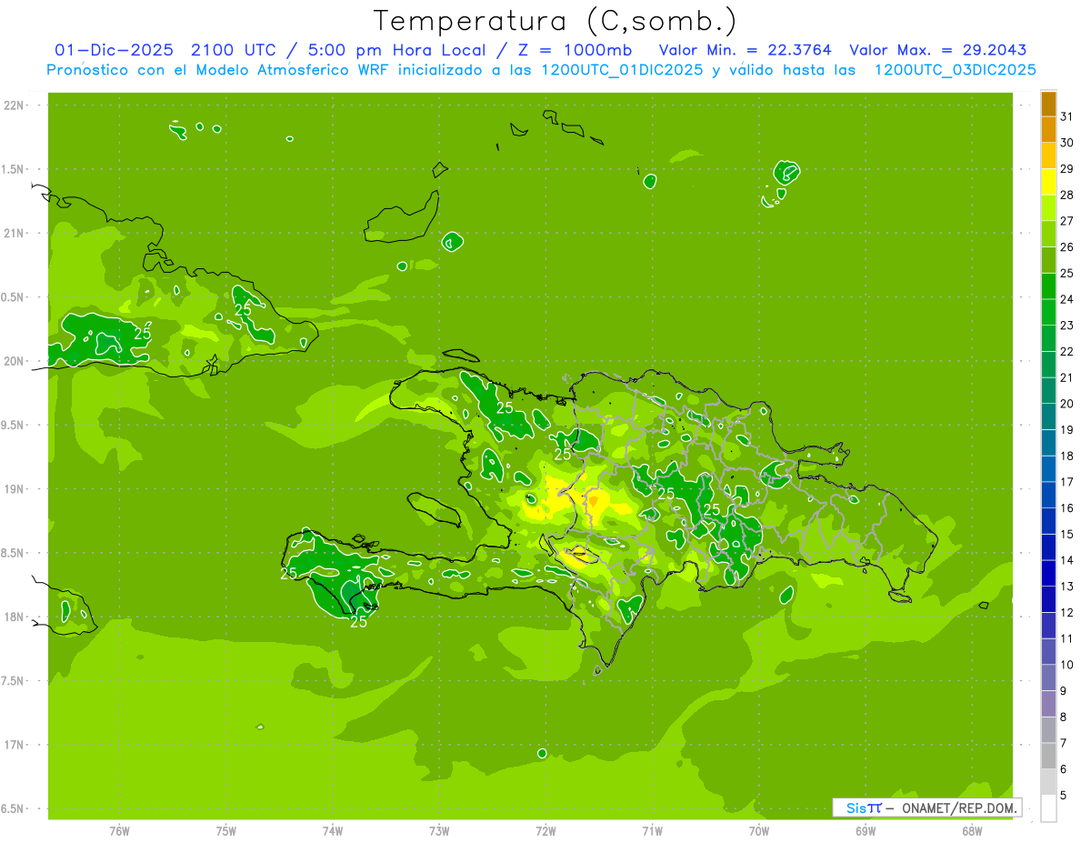Click the "8.5N" latitude axis label
The height and width of the screenshot is (843, 1091).
point(14,553)
